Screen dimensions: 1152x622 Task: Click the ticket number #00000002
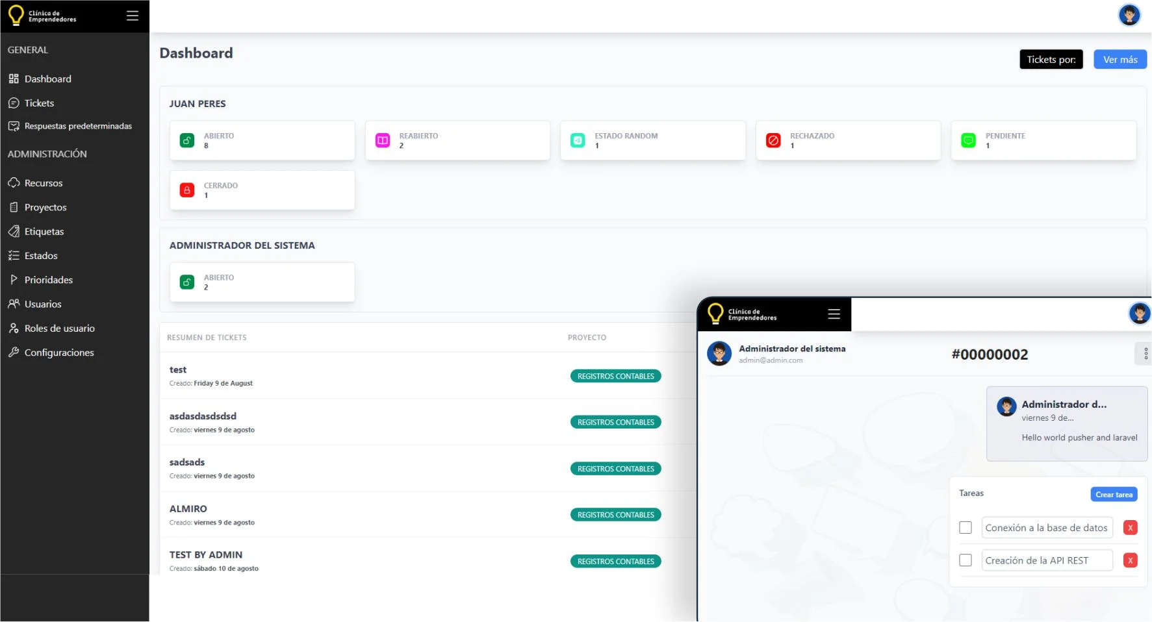pyautogui.click(x=990, y=355)
